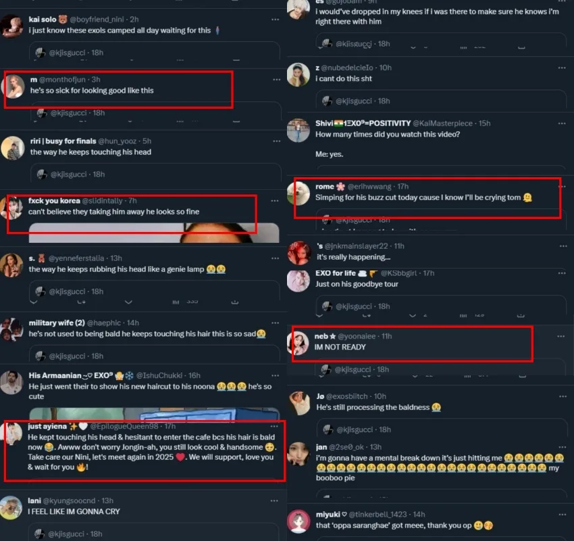The image size is (574, 541).
Task: Open quoted @kjisgucci tweet under riri
Action: coord(155,174)
